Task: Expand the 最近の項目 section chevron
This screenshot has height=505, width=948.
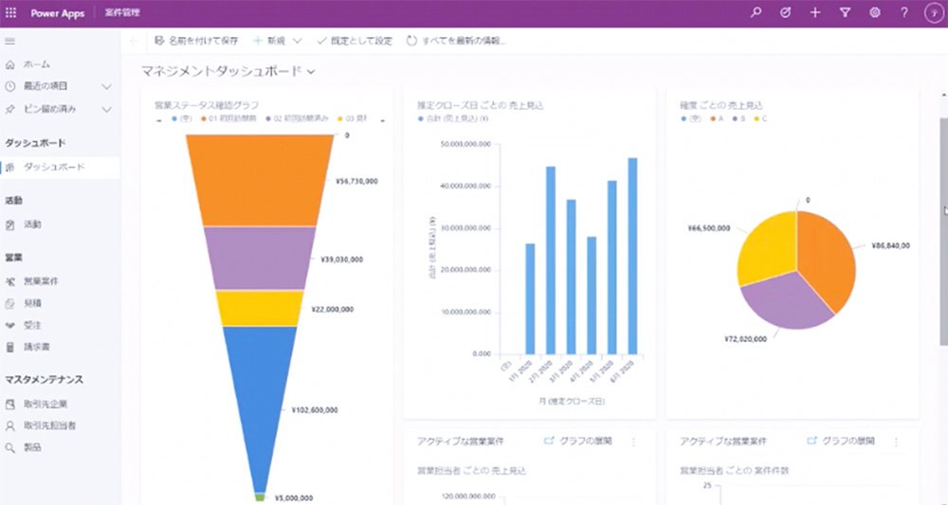Action: pos(106,87)
